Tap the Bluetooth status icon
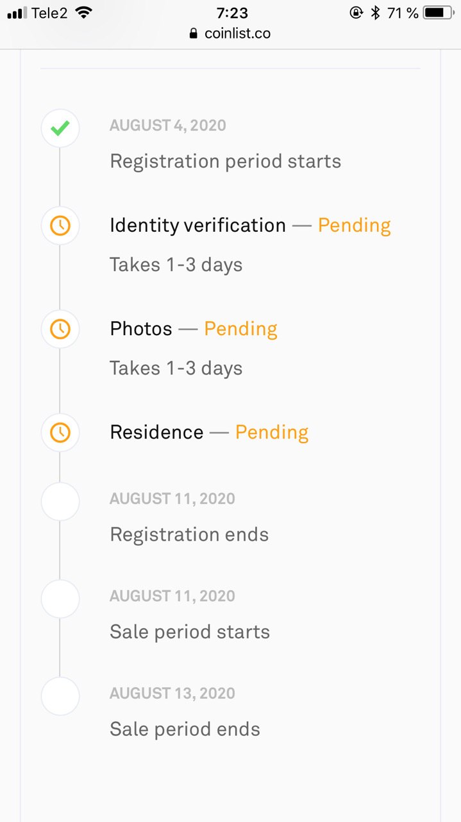The width and height of the screenshot is (461, 822). [376, 12]
